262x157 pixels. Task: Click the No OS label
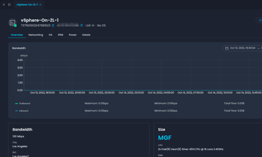click(101, 26)
